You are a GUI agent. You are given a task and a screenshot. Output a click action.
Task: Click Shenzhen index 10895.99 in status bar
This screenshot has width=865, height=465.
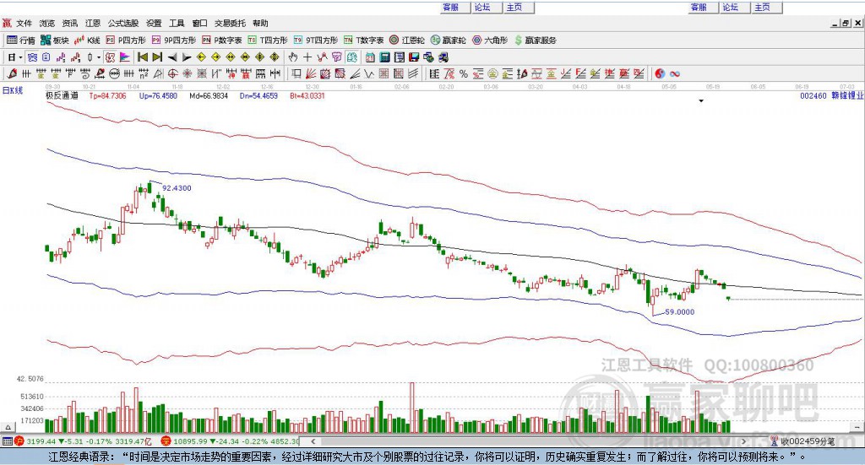tap(188, 441)
